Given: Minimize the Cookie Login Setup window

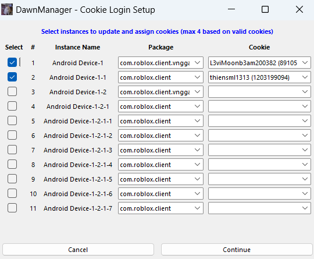Looking at the screenshot, I should (231, 9).
